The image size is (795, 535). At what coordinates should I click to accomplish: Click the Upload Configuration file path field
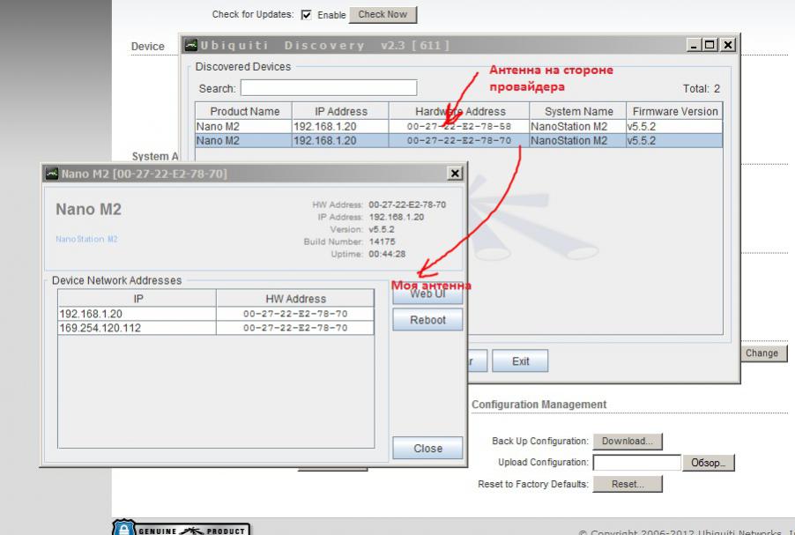click(x=636, y=463)
